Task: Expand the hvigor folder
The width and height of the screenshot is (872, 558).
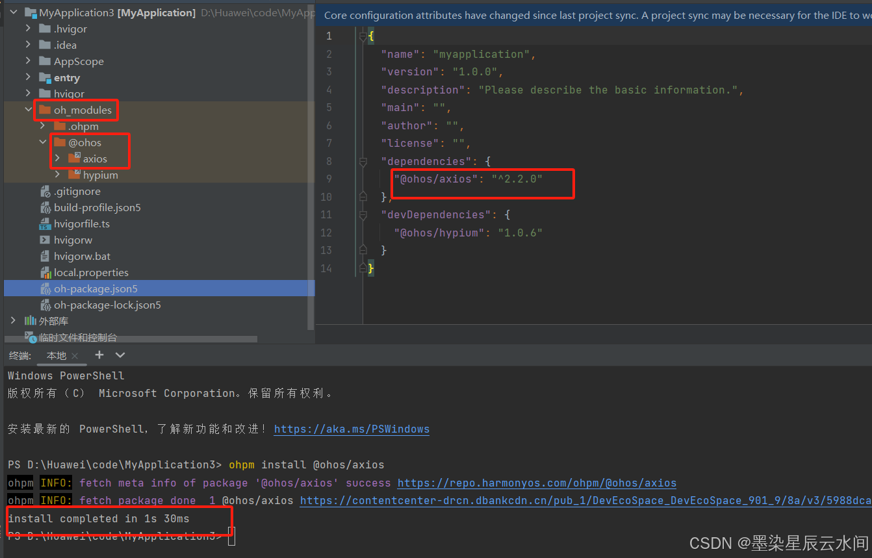Action: 28,94
